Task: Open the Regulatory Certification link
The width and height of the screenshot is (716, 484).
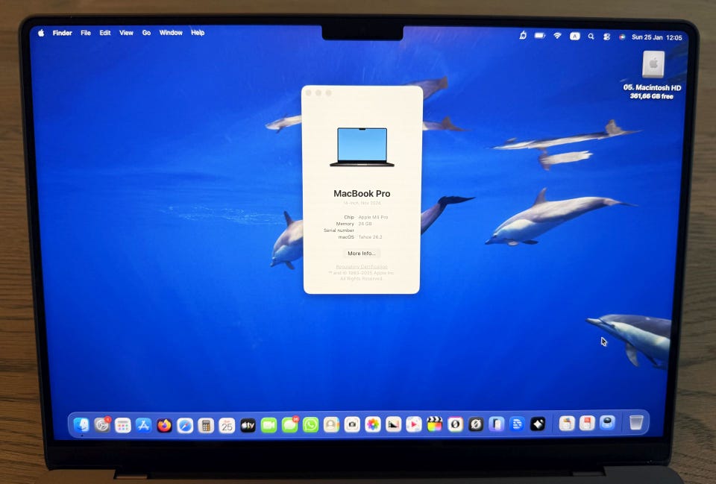Action: (x=362, y=267)
